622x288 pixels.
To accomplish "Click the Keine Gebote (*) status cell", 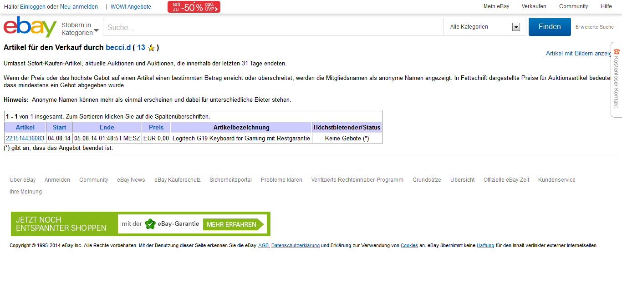I will (347, 138).
